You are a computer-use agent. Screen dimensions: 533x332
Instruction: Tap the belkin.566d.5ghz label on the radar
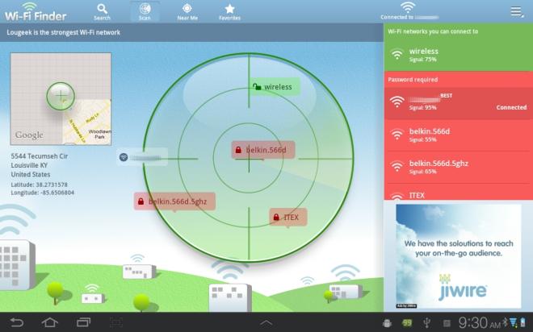174,201
